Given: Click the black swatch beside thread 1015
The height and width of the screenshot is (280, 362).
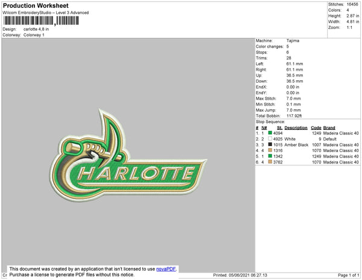Looking at the screenshot, I should point(270,144).
